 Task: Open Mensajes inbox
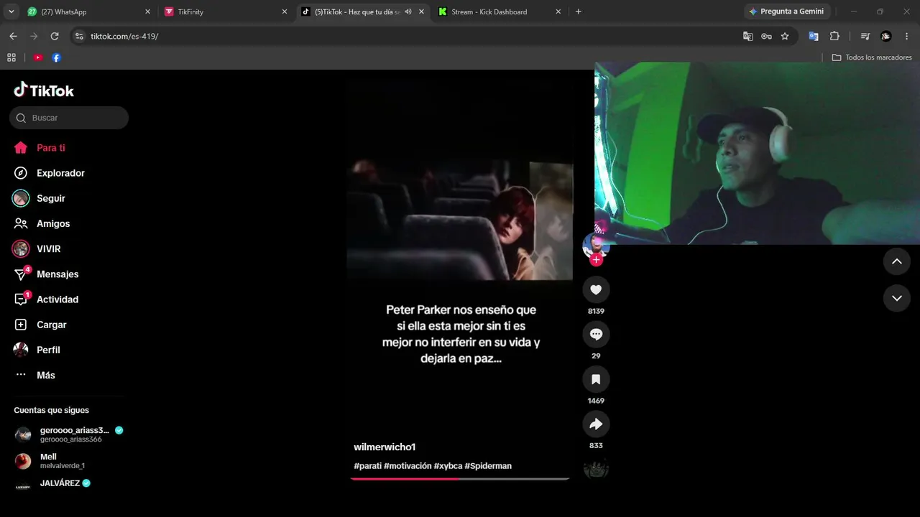tap(47, 274)
